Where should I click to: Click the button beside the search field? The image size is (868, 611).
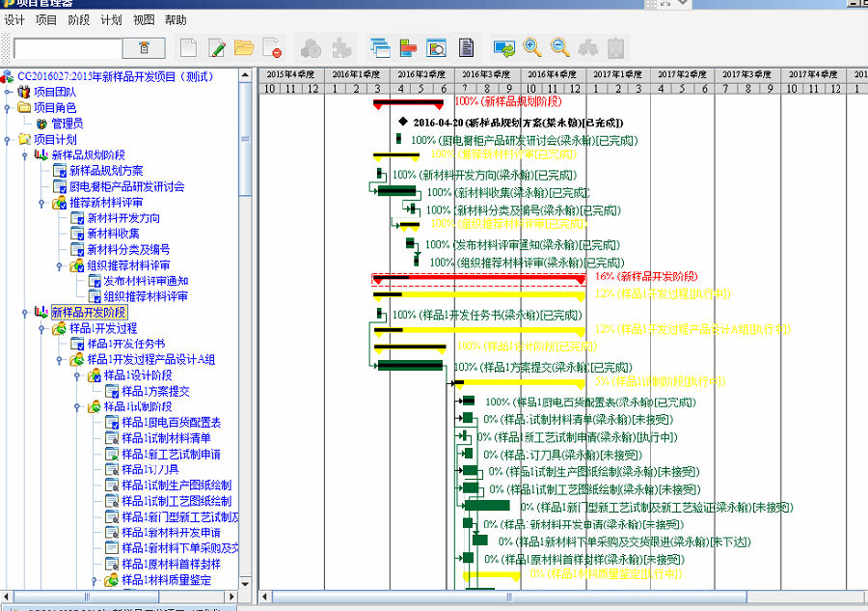tap(144, 47)
